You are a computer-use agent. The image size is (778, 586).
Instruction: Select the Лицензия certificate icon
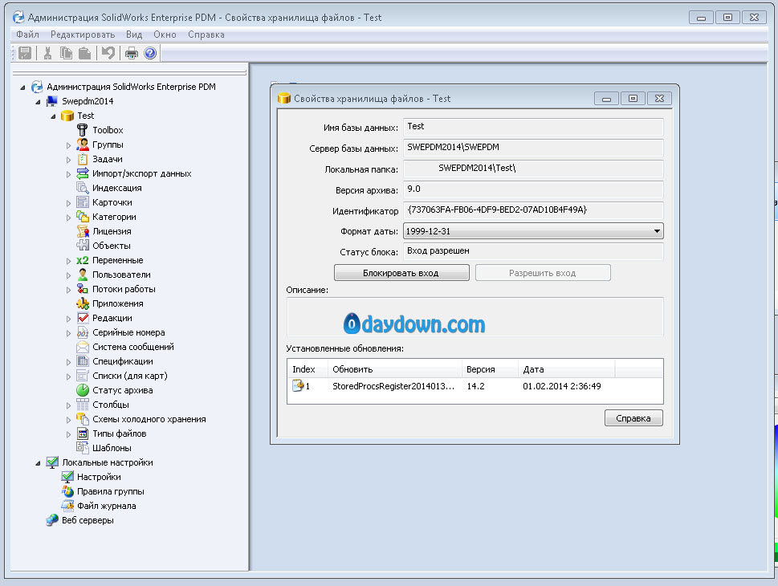83,230
